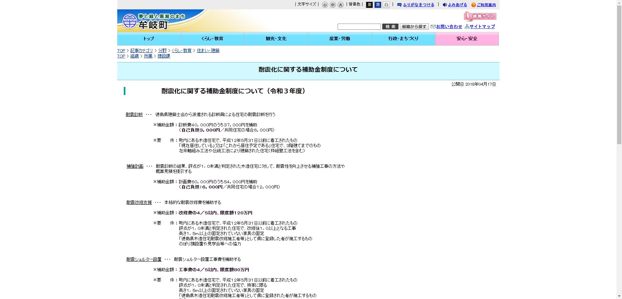Follow the 住まい・建築 breadcrumb link
The image size is (622, 299).
tap(208, 50)
